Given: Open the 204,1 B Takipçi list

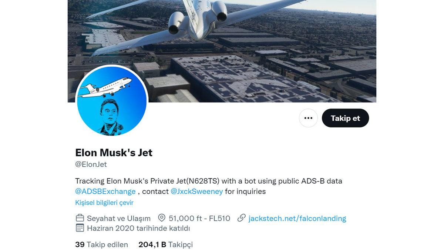Looking at the screenshot, I should (x=166, y=245).
